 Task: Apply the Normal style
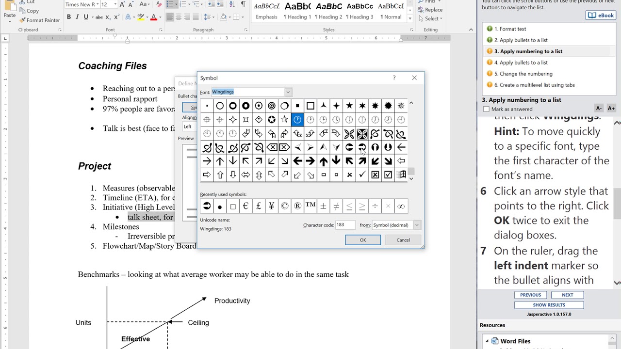391,11
